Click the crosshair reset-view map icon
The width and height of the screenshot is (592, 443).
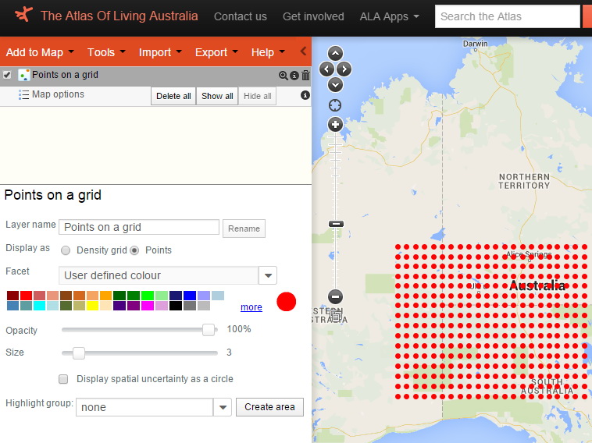pyautogui.click(x=335, y=105)
